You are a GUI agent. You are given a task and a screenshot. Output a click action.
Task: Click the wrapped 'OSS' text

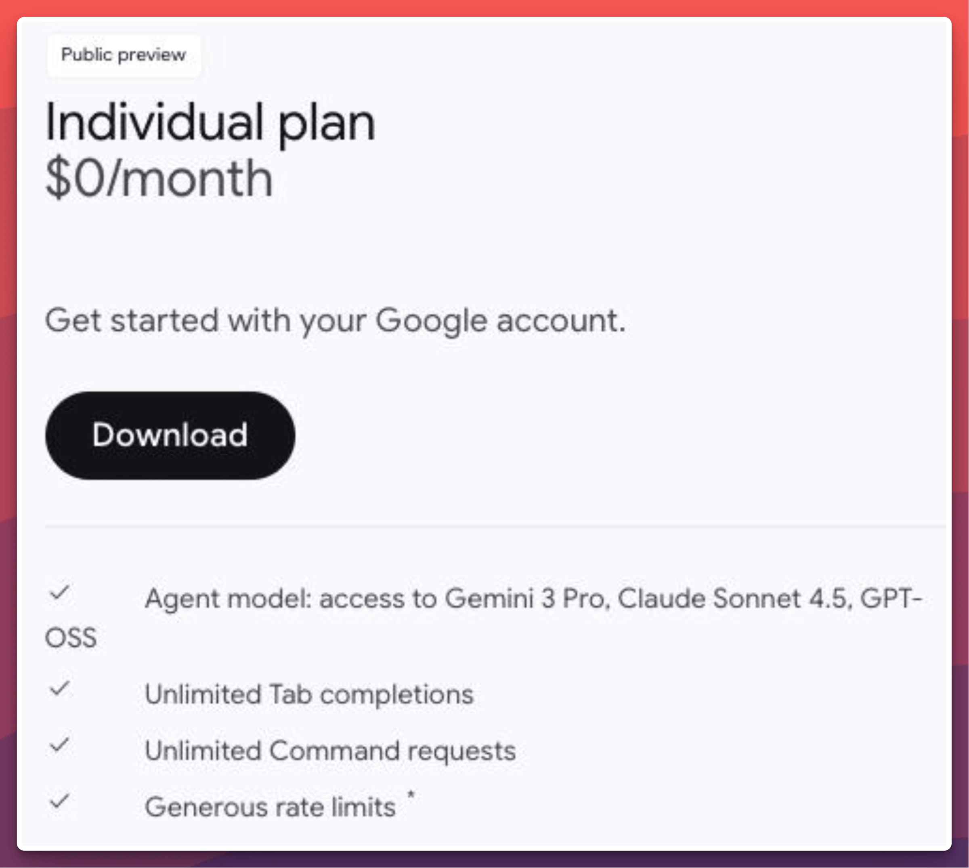point(71,638)
